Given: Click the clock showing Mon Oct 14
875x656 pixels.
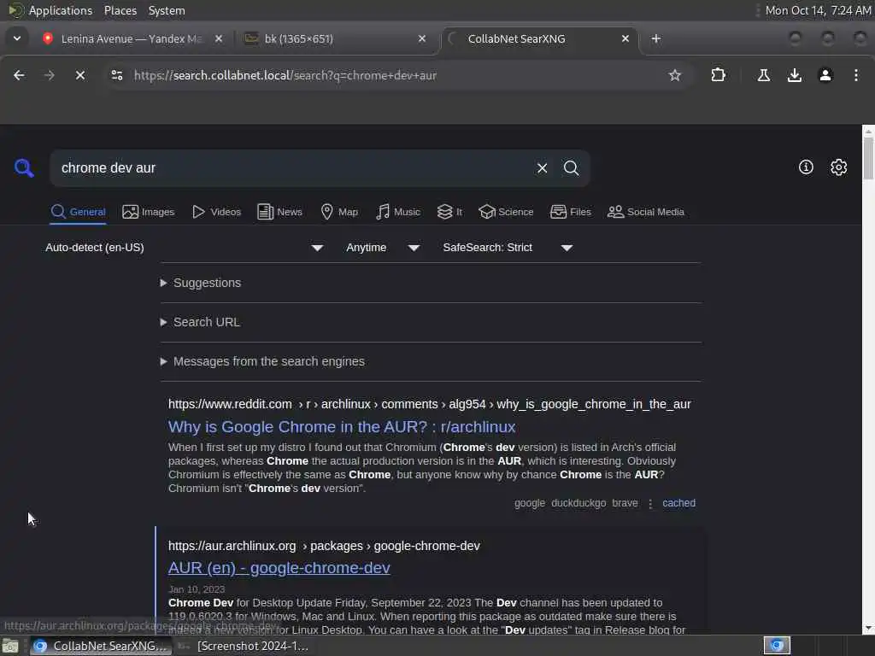Looking at the screenshot, I should tap(818, 10).
